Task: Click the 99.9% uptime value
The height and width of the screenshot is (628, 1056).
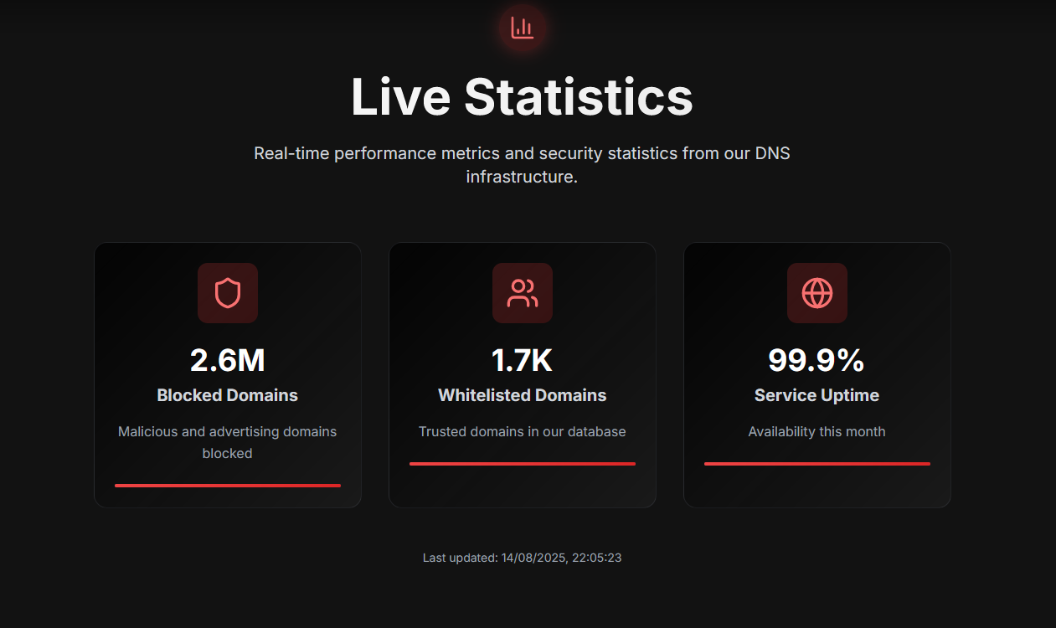Action: pos(817,360)
